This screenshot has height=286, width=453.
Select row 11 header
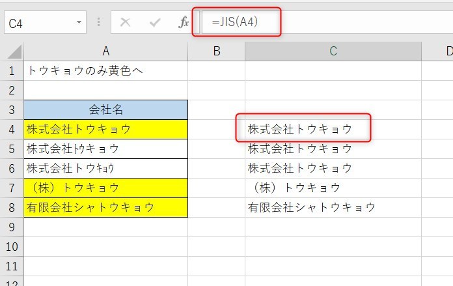coord(12,266)
